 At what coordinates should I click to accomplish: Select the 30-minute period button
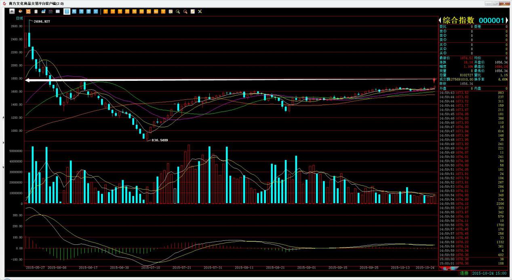pyautogui.click(x=134, y=11)
